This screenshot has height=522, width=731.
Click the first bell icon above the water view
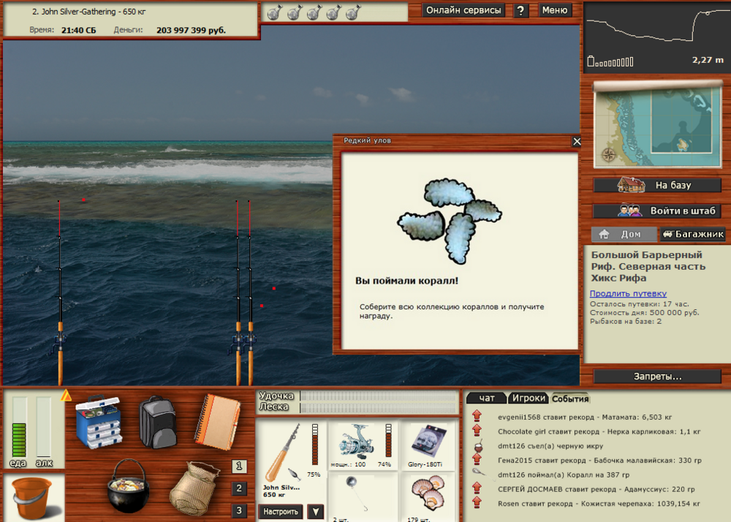pyautogui.click(x=277, y=12)
